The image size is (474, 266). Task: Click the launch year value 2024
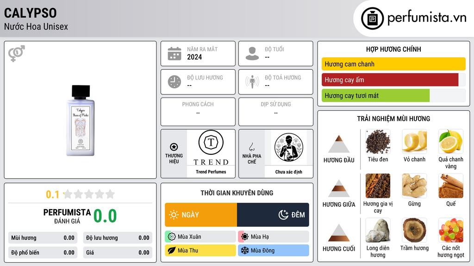pyautogui.click(x=194, y=57)
